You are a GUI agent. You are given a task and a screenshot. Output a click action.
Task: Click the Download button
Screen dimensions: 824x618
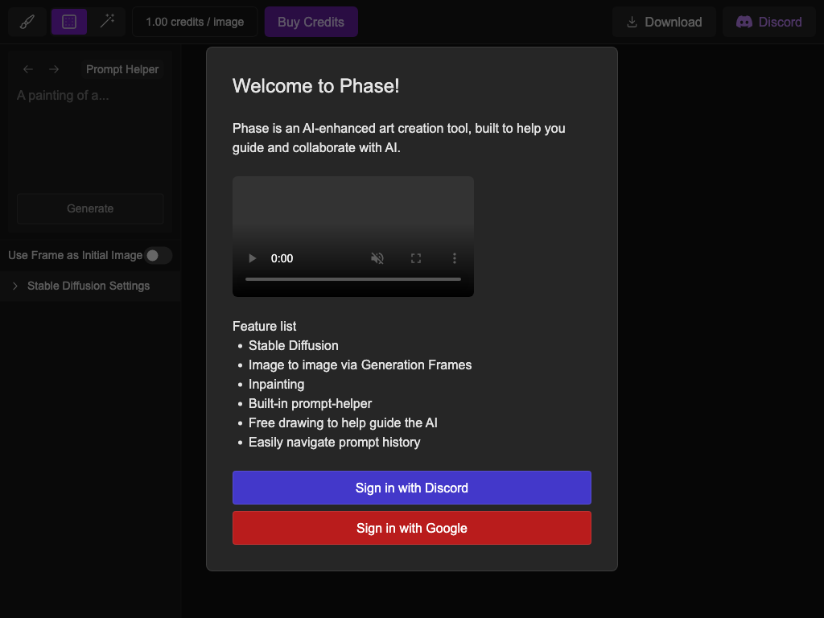point(664,22)
